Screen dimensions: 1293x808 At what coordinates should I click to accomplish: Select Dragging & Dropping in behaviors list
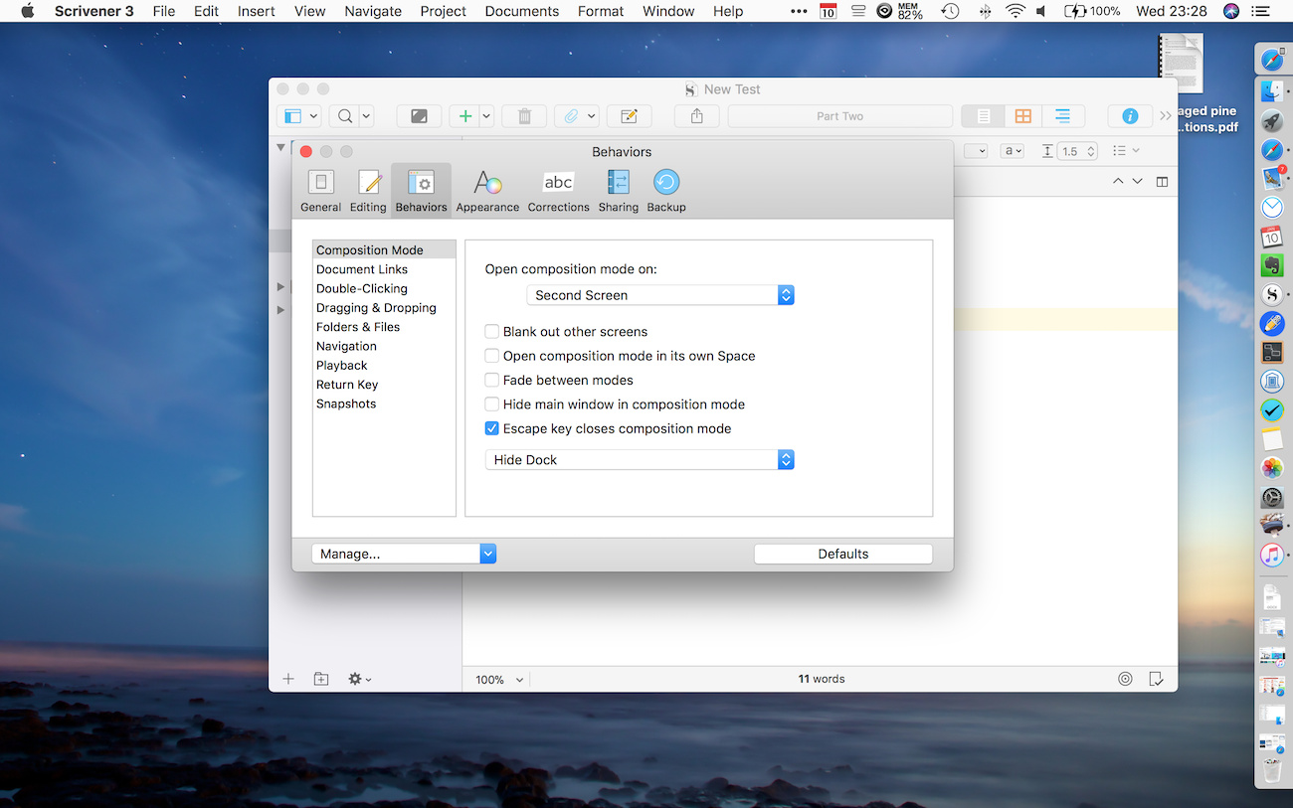click(x=384, y=308)
